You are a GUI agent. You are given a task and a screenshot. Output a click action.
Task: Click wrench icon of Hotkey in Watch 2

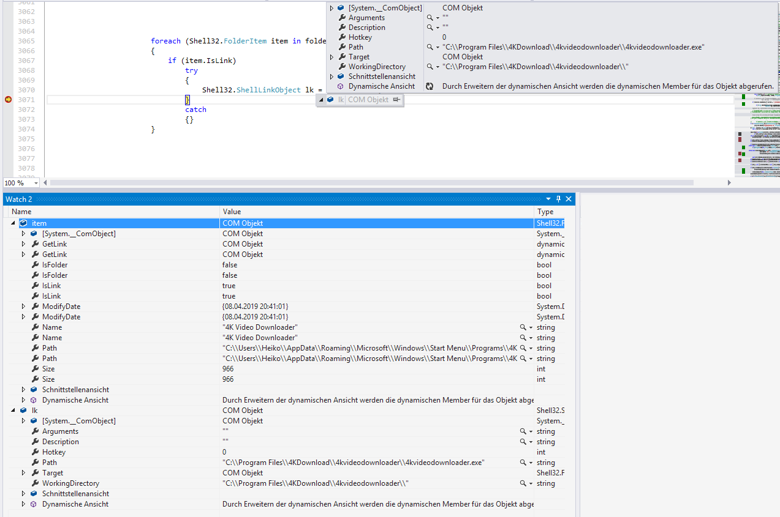click(x=36, y=452)
